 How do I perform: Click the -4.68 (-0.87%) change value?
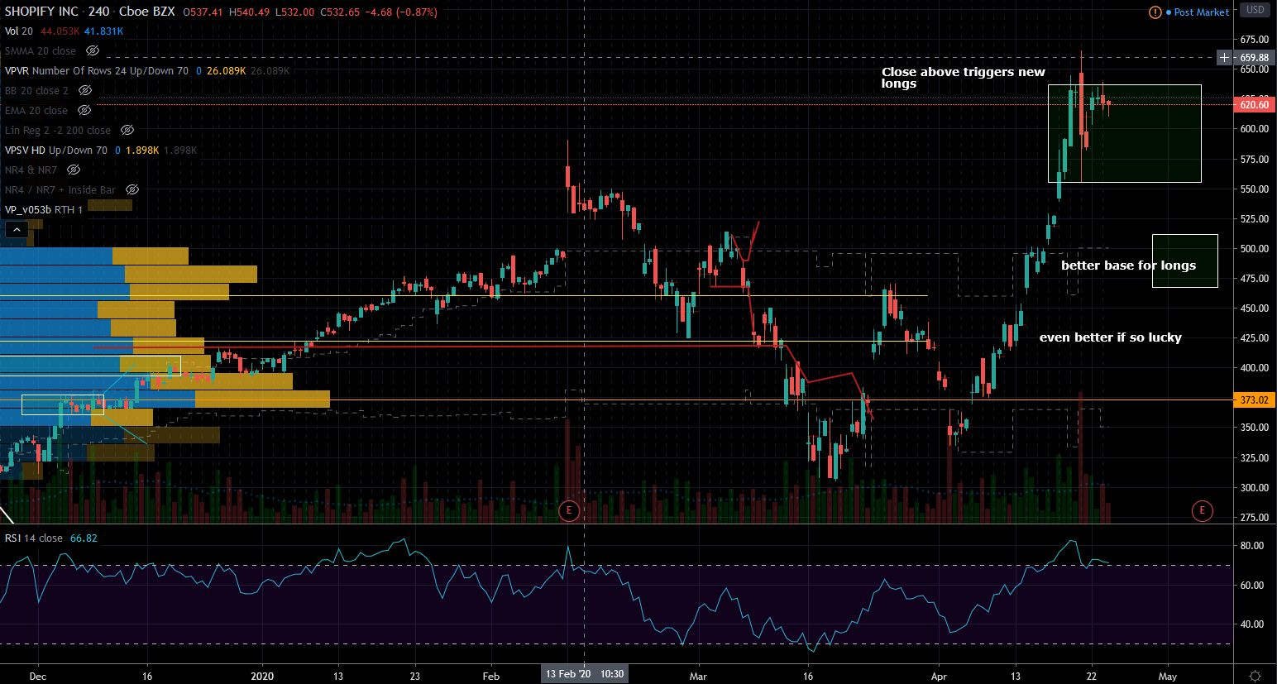402,12
